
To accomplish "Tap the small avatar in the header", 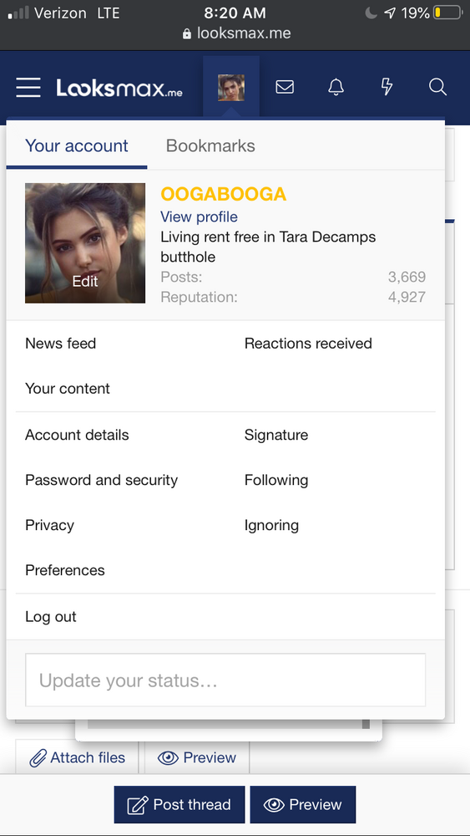I will tap(231, 88).
